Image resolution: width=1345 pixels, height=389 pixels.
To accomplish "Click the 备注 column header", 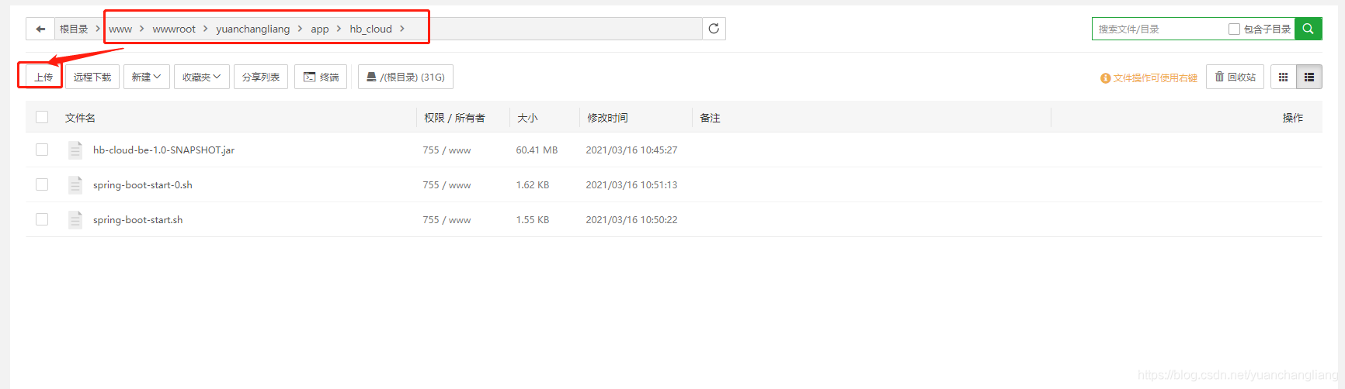I will (x=710, y=118).
